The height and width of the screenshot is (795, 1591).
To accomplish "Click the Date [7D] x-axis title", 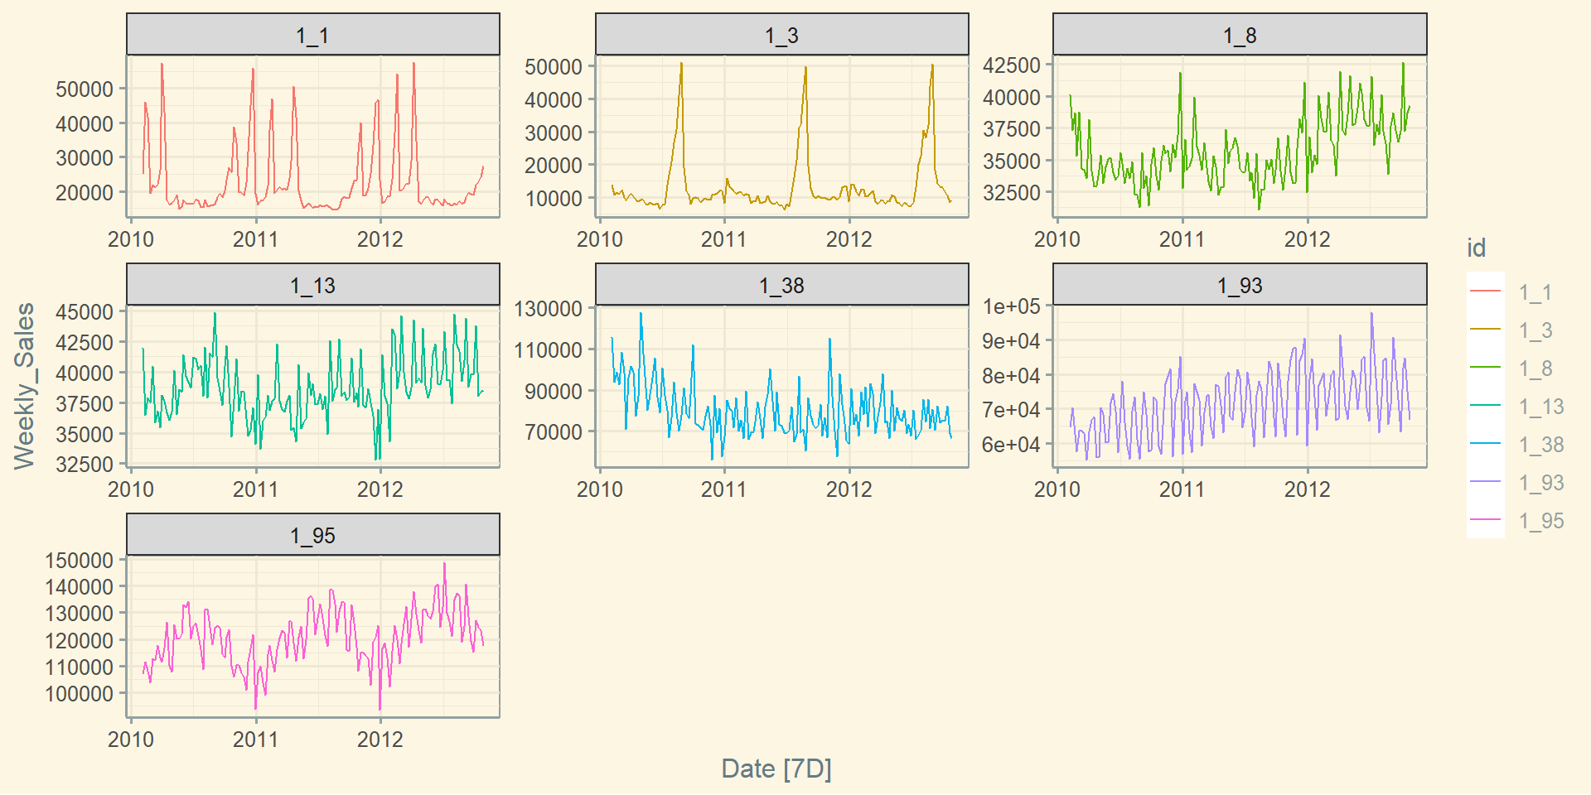I will coord(776,768).
